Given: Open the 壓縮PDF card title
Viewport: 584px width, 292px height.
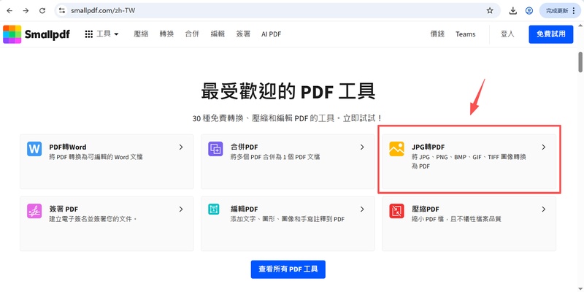Looking at the screenshot, I should pos(426,210).
